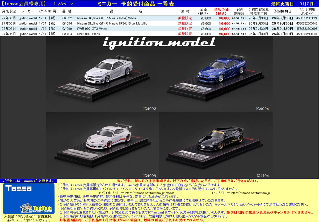The image size is (319, 222).
Task: Open the mobile site URL tamca.hs-tamtam.jp/mobile
Action: pyautogui.click(x=150, y=193)
